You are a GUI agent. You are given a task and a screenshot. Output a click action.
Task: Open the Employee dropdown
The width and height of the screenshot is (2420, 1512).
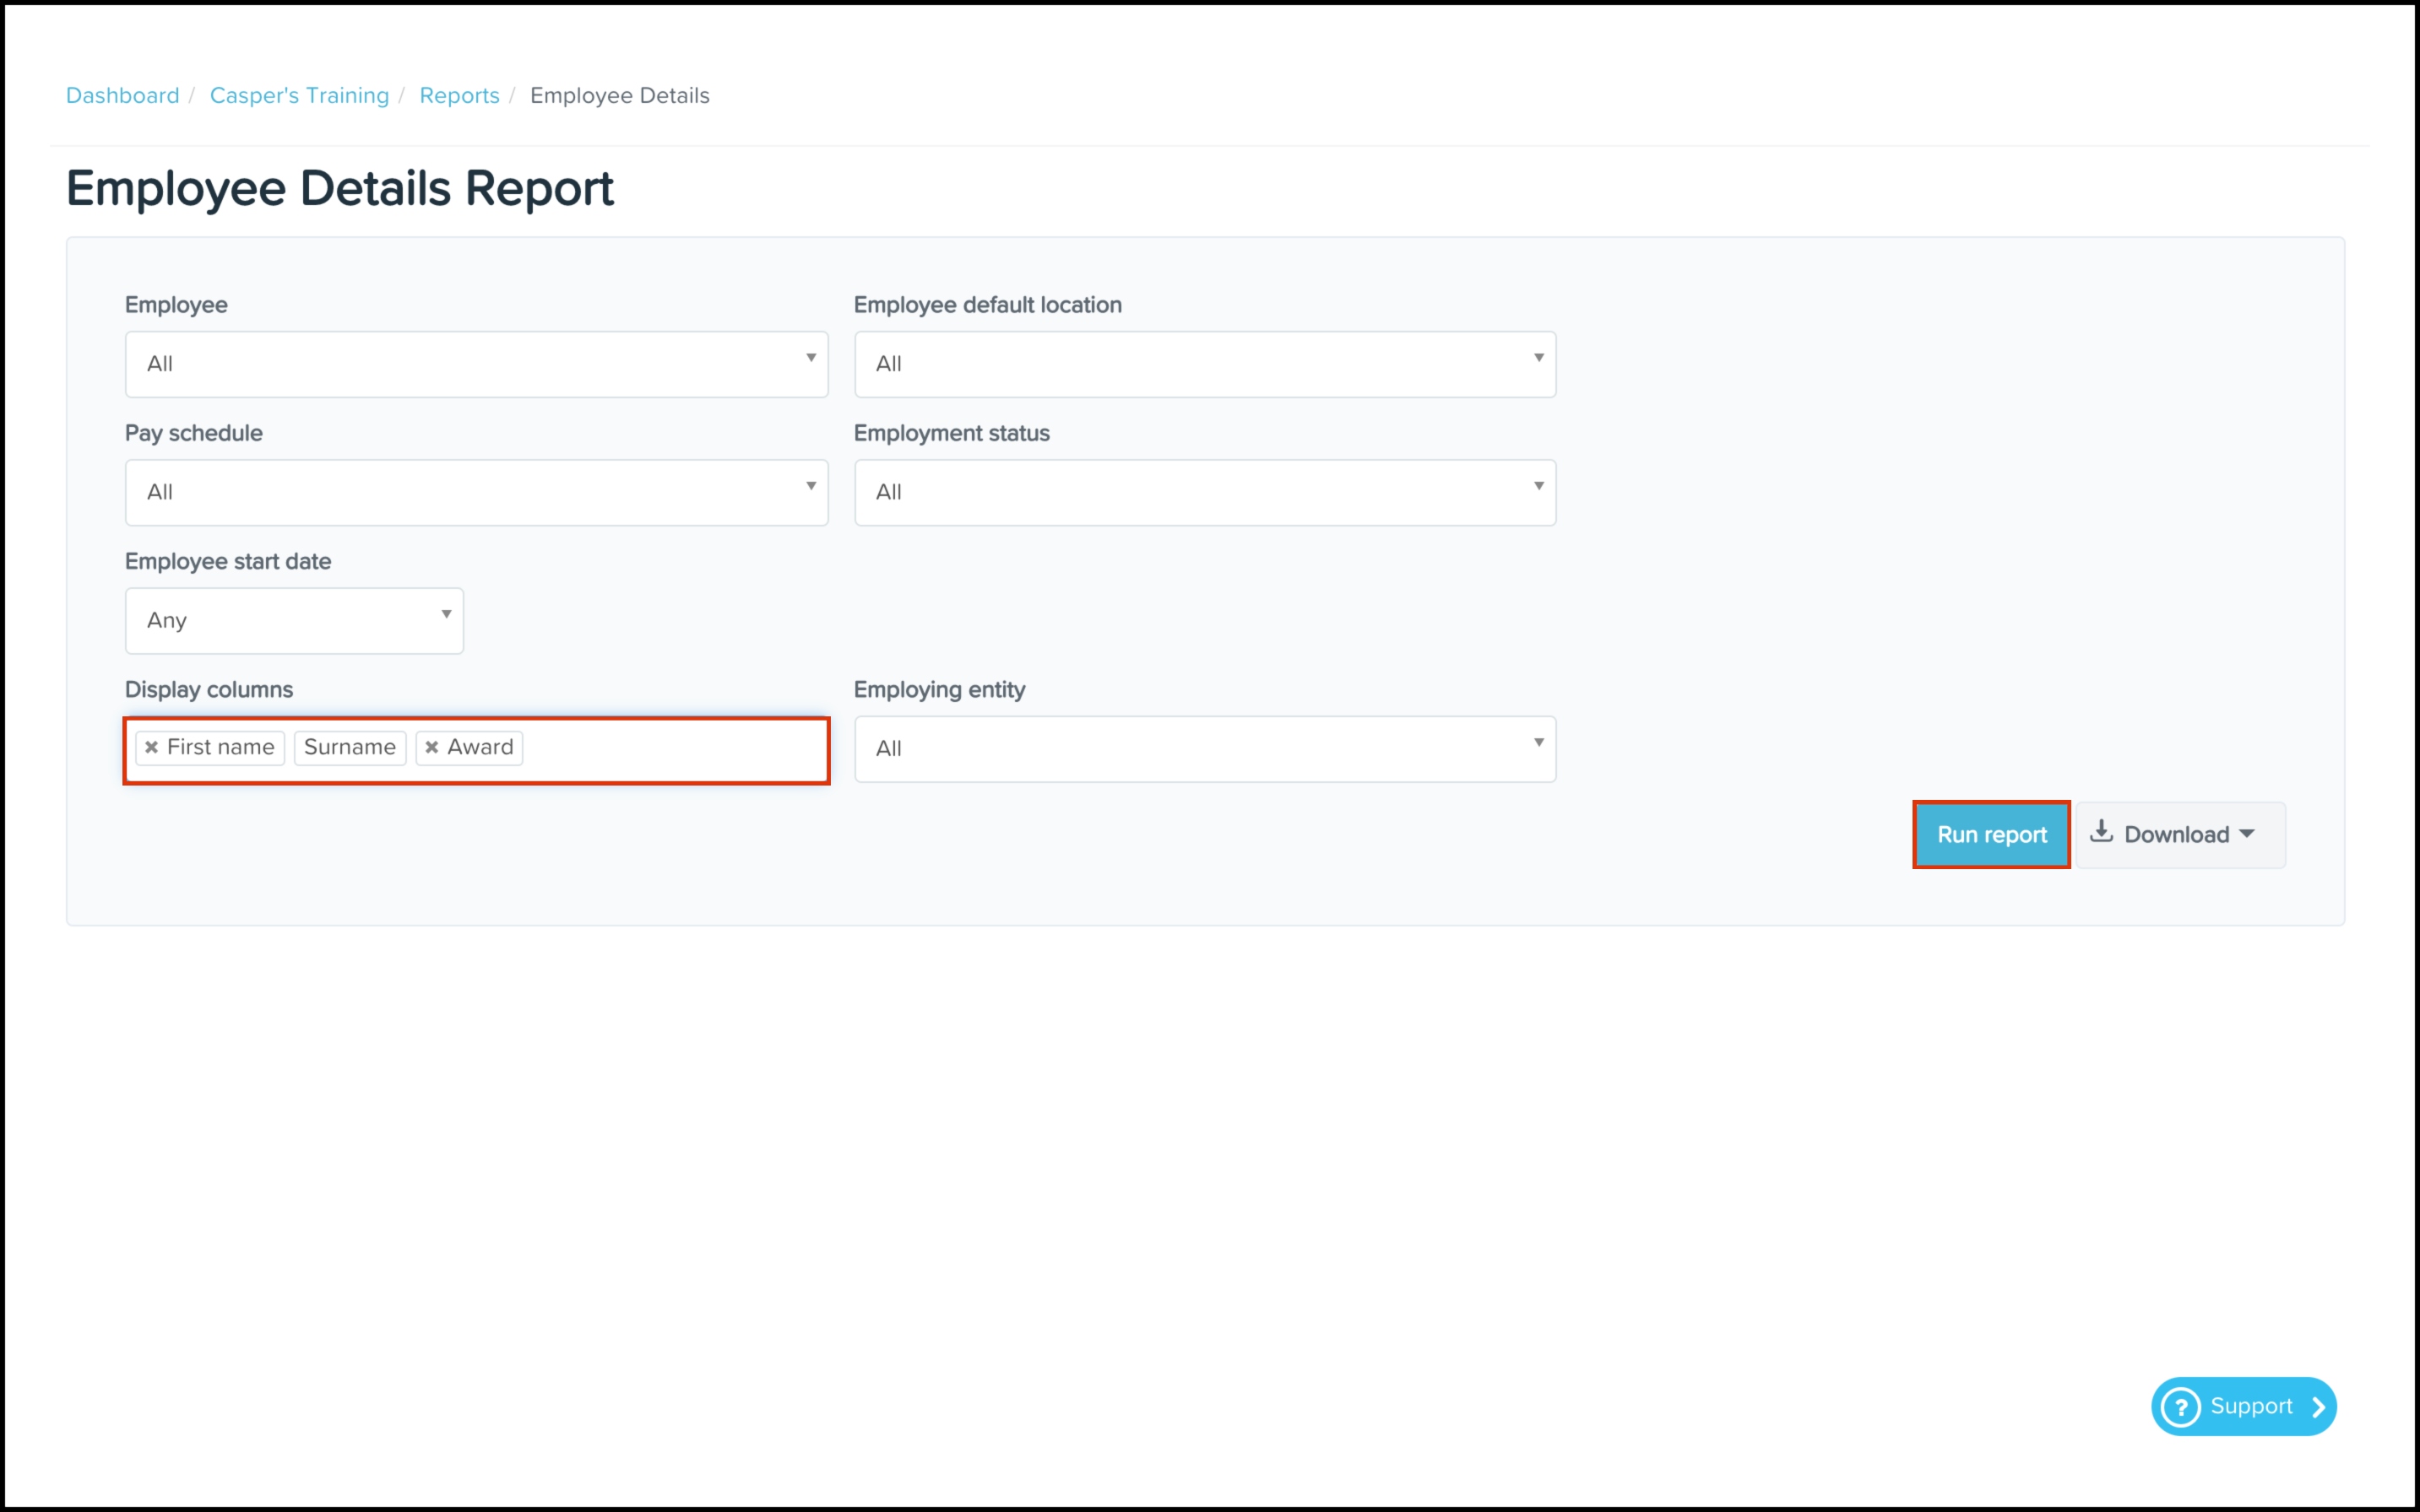pyautogui.click(x=476, y=364)
